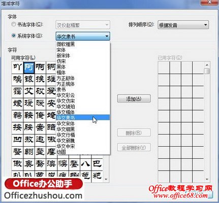
Task: Select the 安 character cell
Action: (x=51, y=104)
